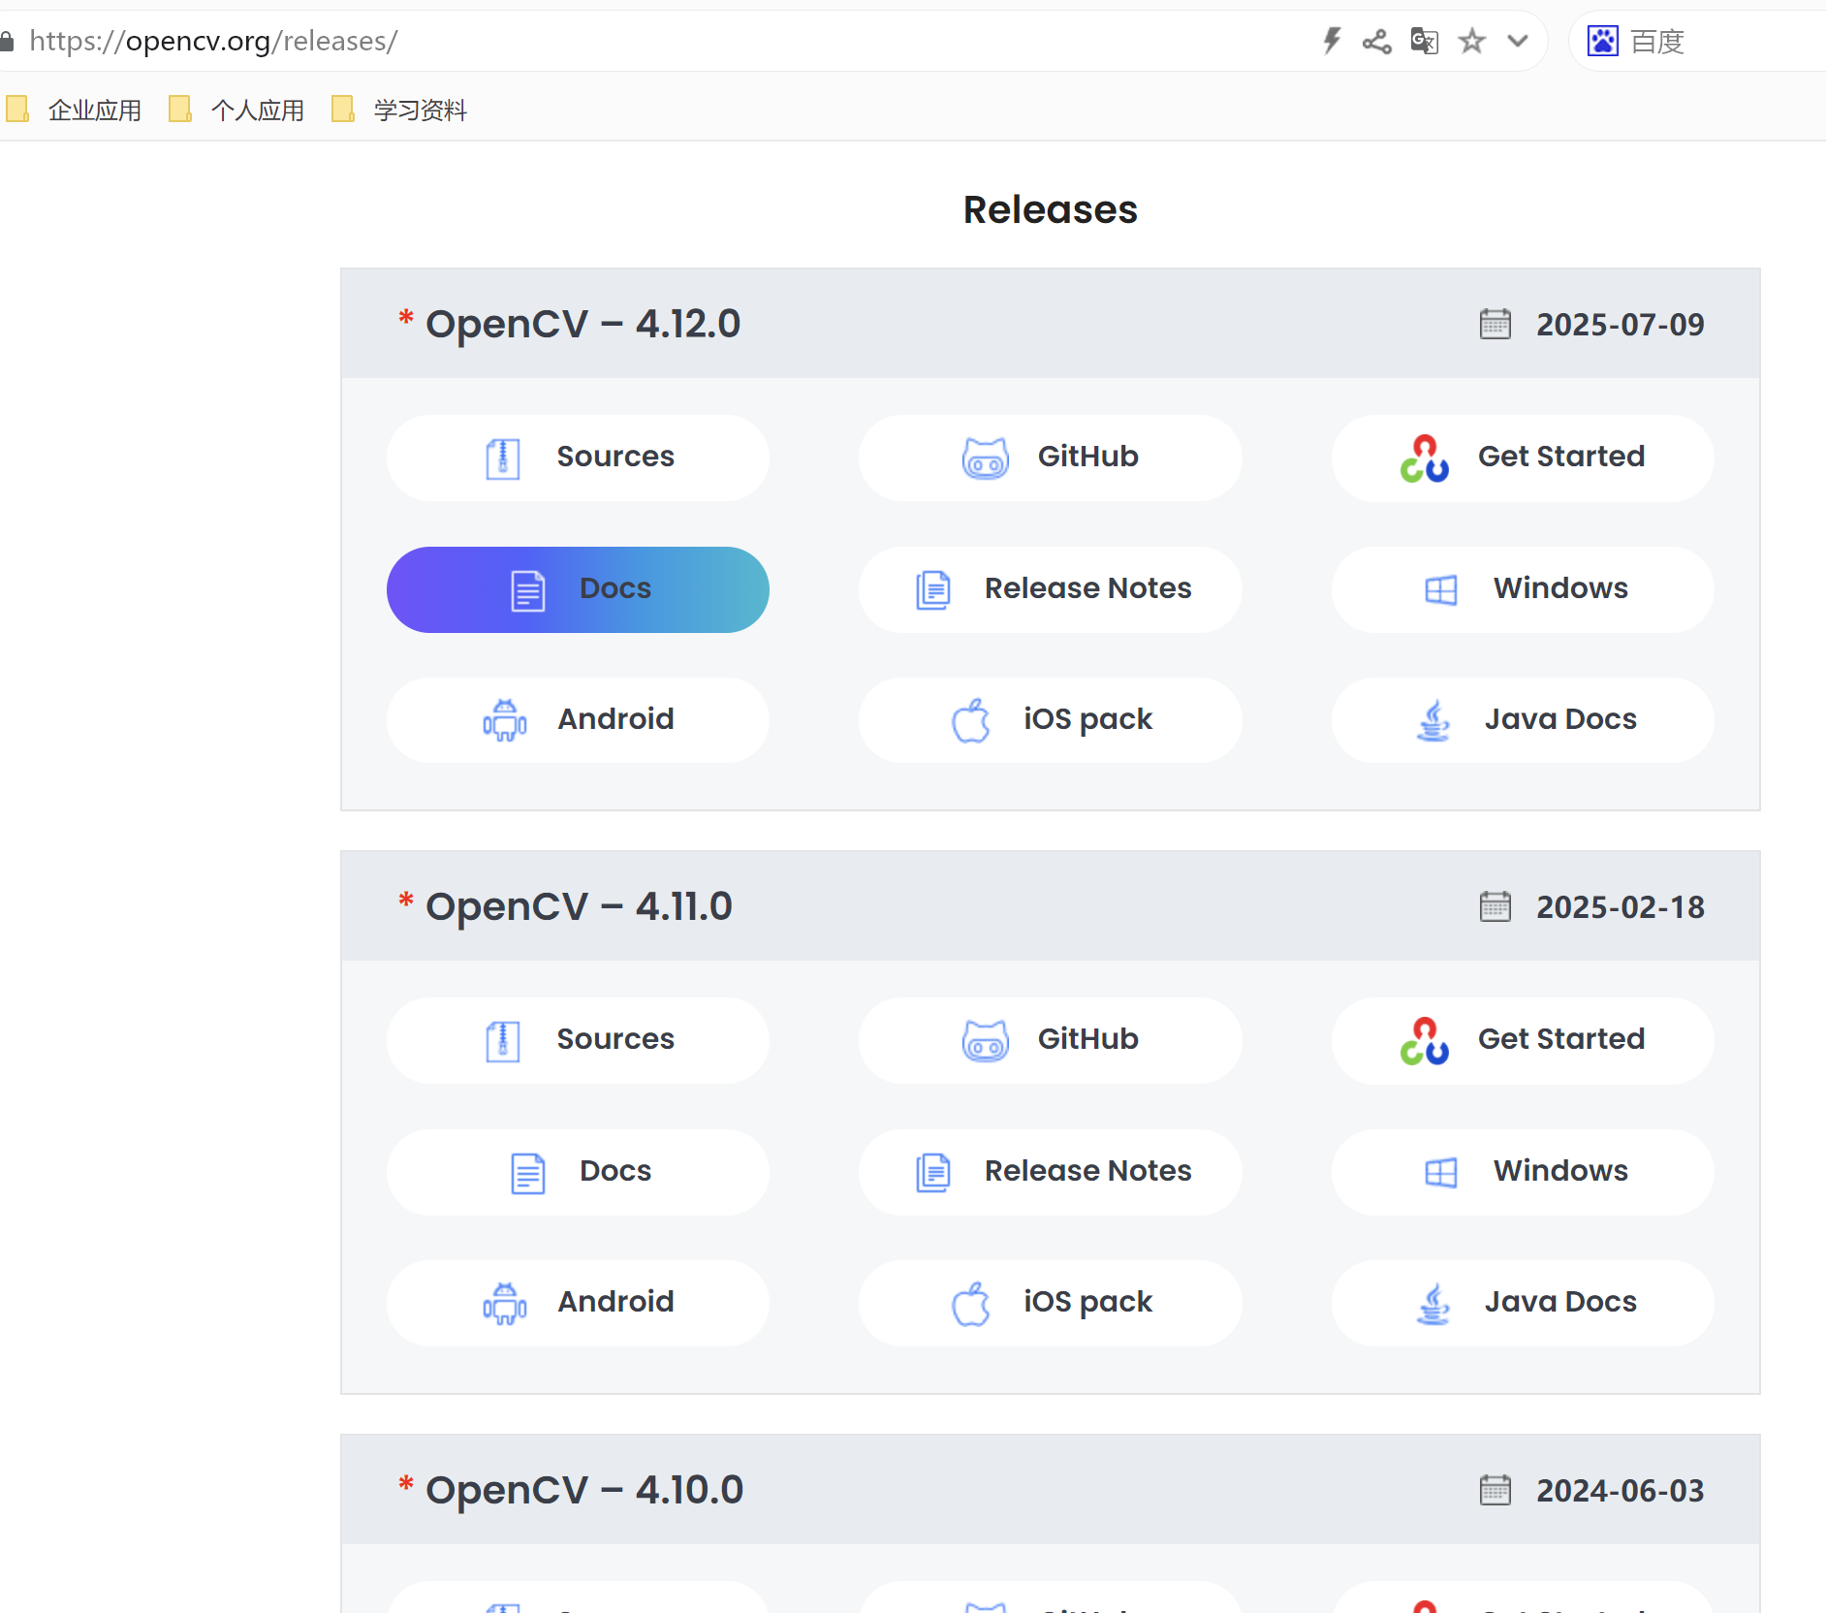Click the padlock site security icon

(x=7, y=41)
